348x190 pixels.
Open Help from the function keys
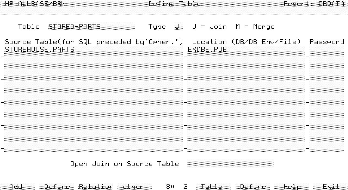click(292, 186)
